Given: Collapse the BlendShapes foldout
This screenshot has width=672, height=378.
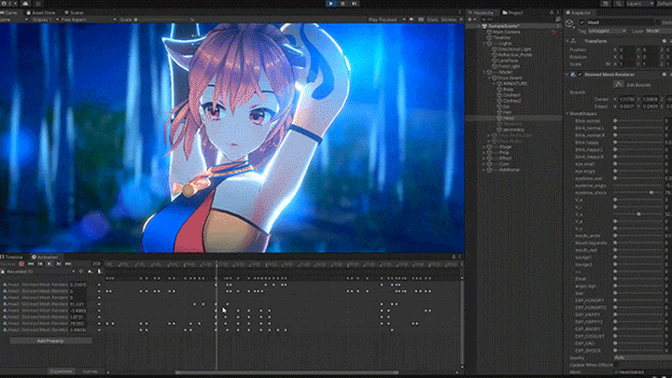Looking at the screenshot, I should [567, 114].
